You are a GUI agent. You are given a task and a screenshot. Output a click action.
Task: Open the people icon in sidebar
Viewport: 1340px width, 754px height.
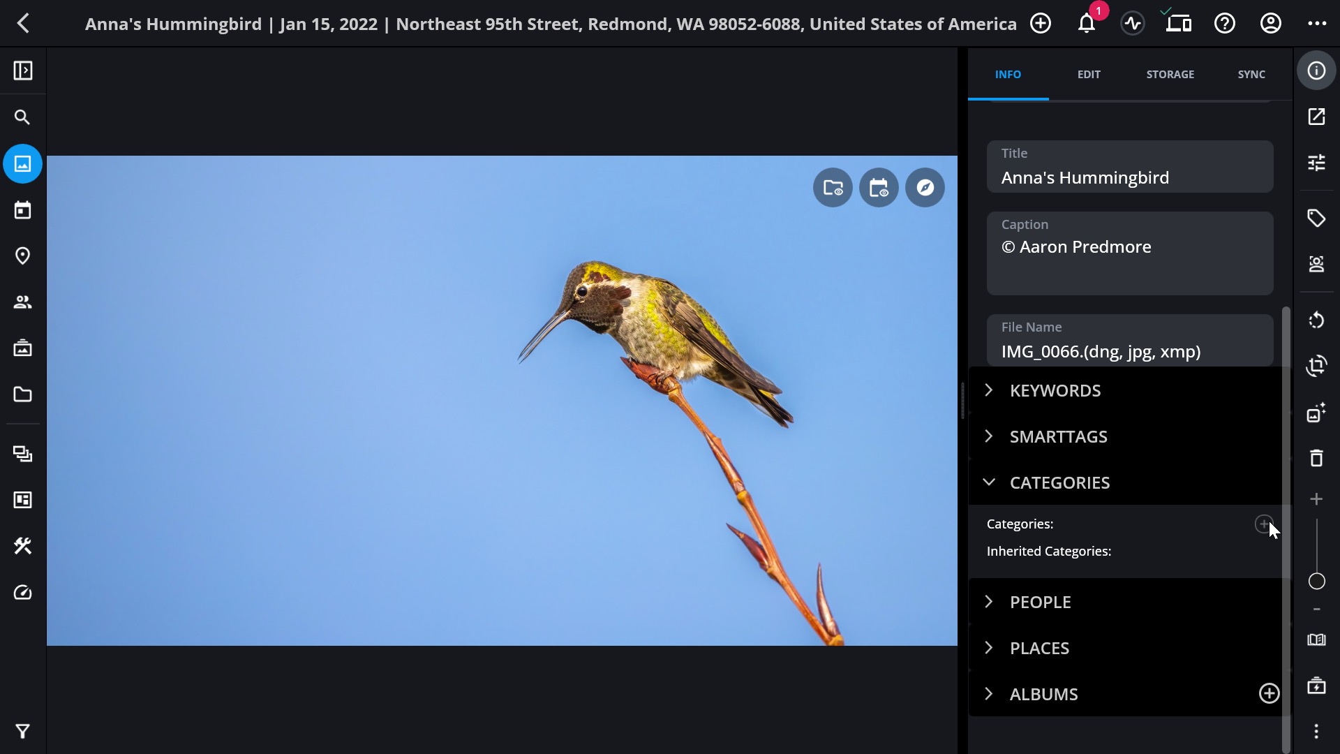pyautogui.click(x=23, y=302)
